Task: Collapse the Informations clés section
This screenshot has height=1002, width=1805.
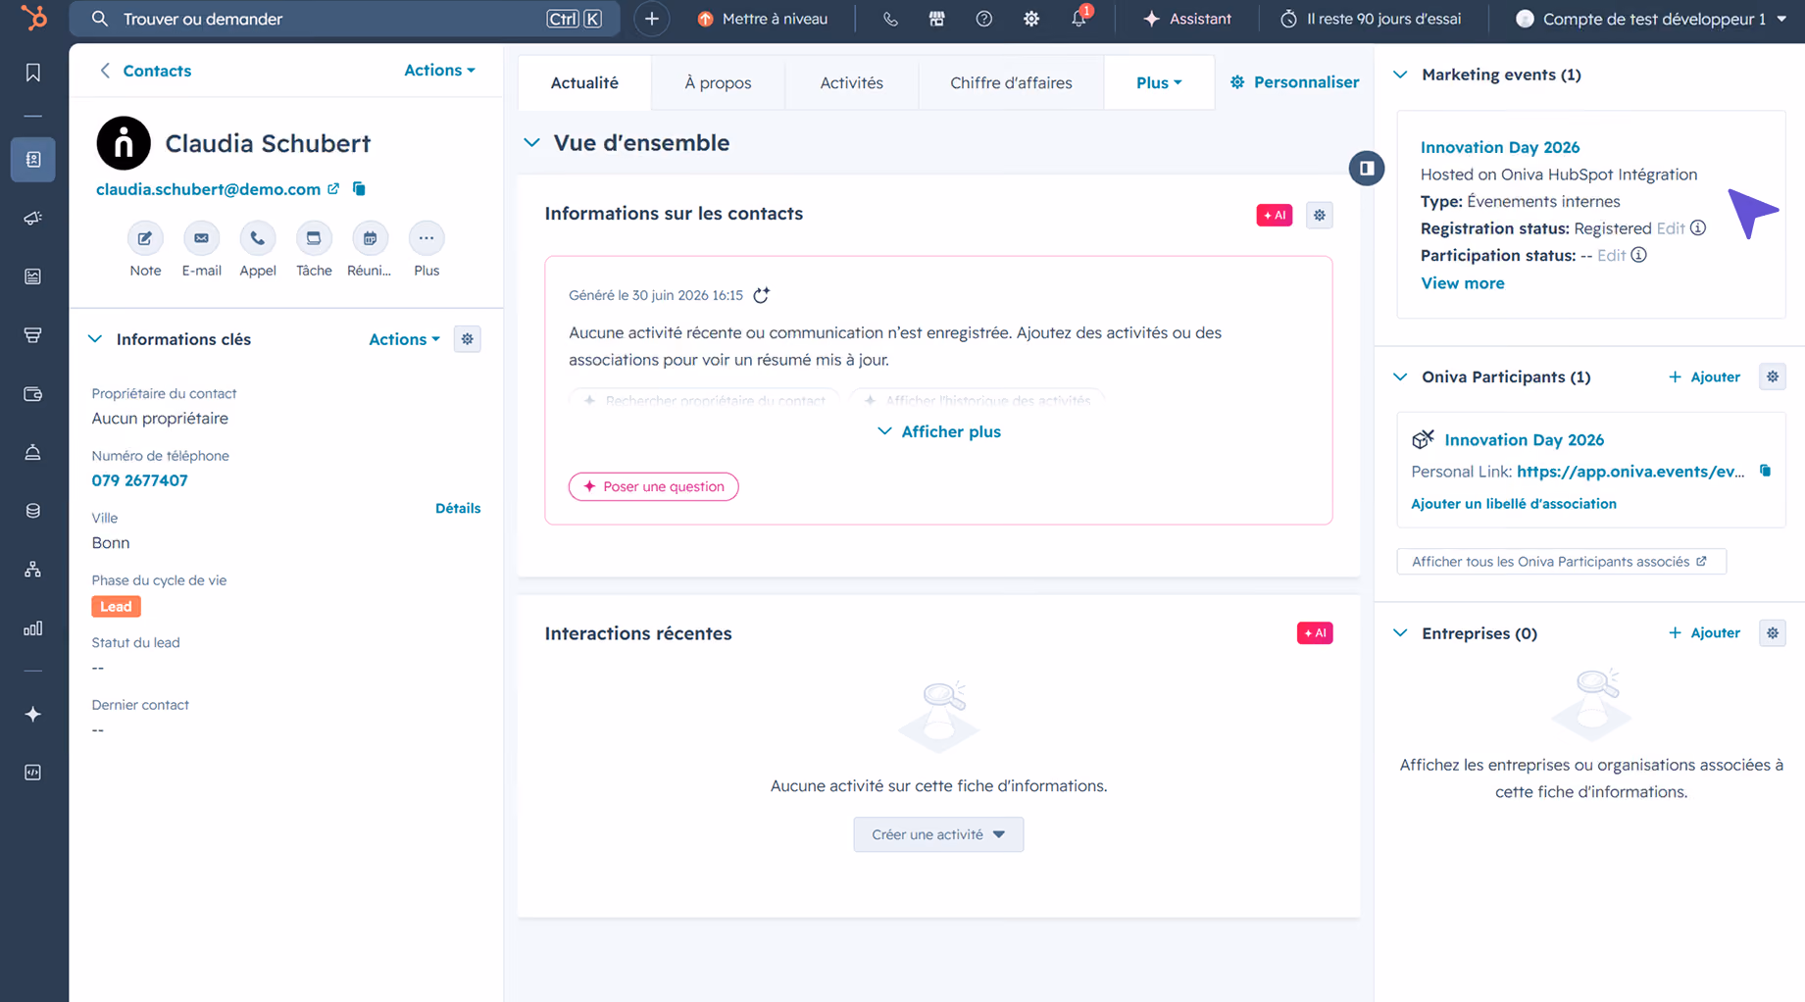Action: [95, 339]
